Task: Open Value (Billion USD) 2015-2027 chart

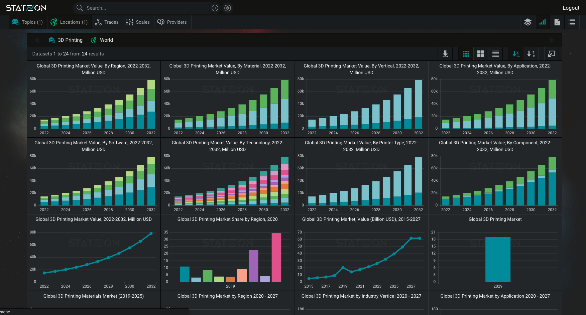Action: click(361, 253)
